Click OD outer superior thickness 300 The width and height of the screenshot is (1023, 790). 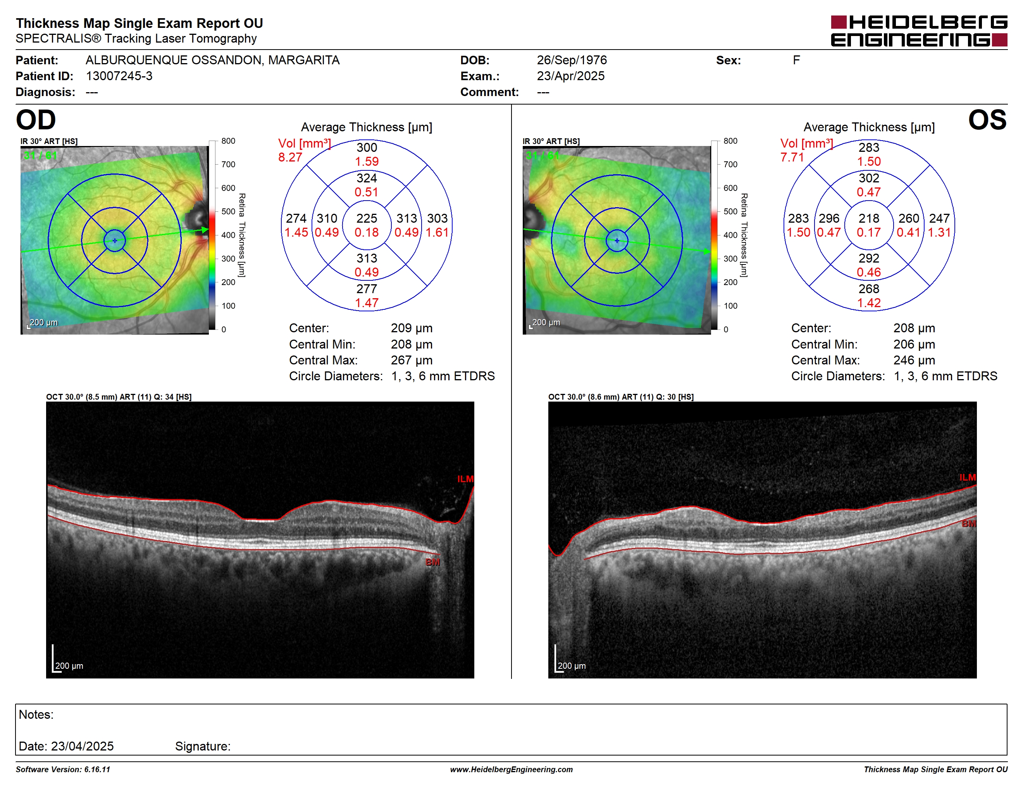tap(367, 148)
